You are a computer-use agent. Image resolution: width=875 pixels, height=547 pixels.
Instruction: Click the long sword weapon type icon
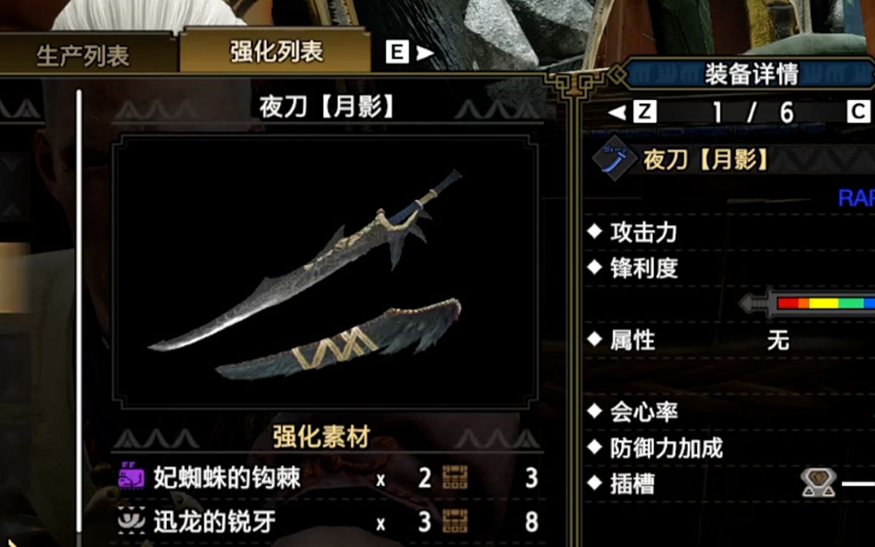[614, 159]
